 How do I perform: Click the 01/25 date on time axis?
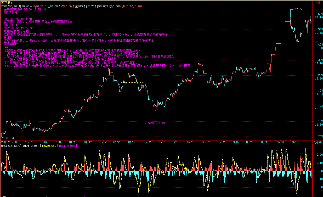point(117,142)
